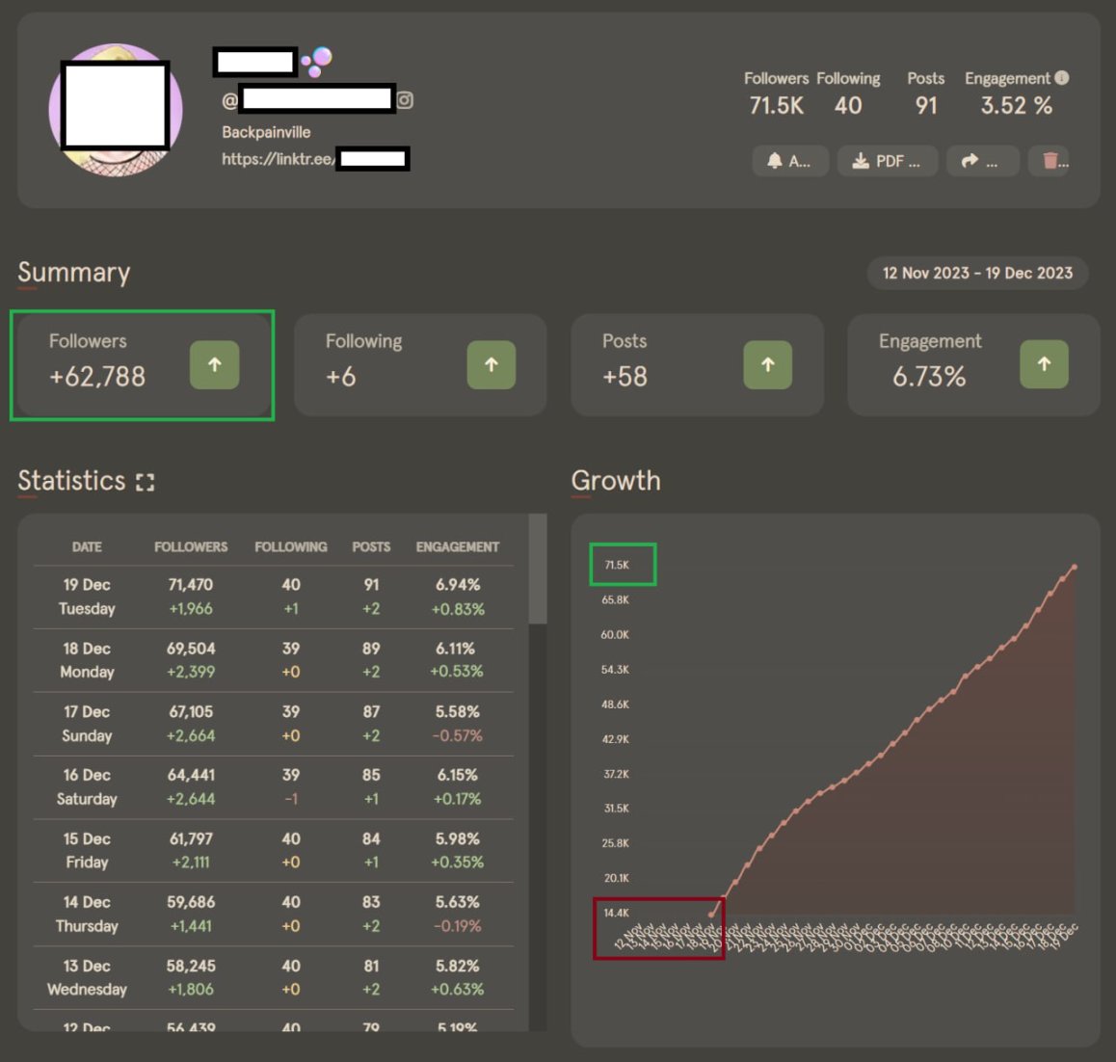
Task: Expand the Statistics table to fullscreen
Action: [146, 482]
